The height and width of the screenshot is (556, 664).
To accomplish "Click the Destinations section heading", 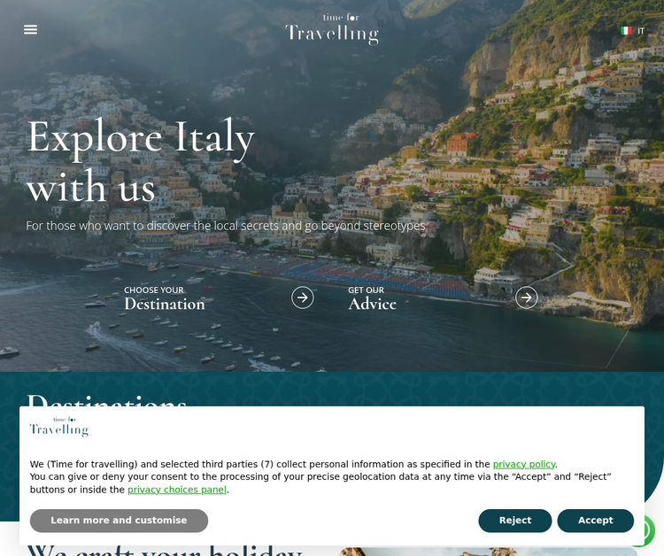I will click(107, 400).
